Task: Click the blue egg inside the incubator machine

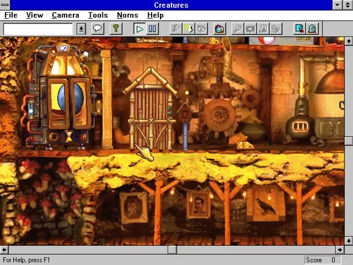Action: [70, 99]
